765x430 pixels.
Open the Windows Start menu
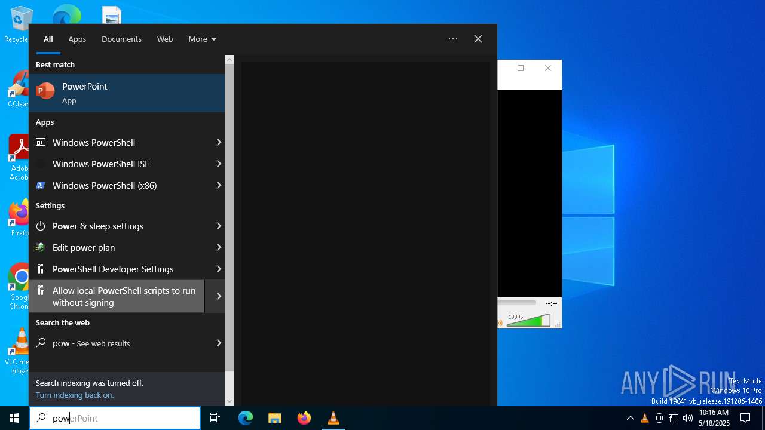(14, 418)
